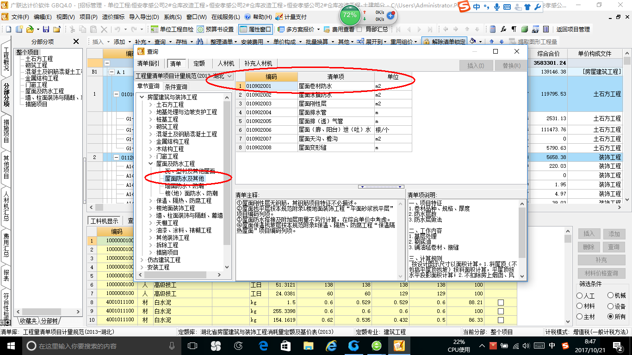Select the 机械 filter radio button
Image resolution: width=632 pixels, height=355 pixels.
(611, 295)
